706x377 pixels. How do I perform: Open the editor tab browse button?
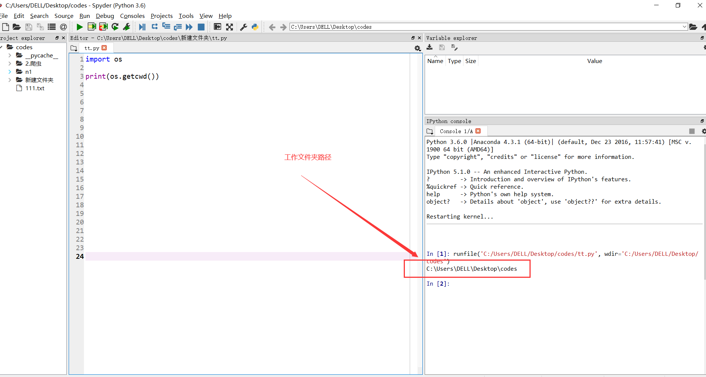[74, 48]
